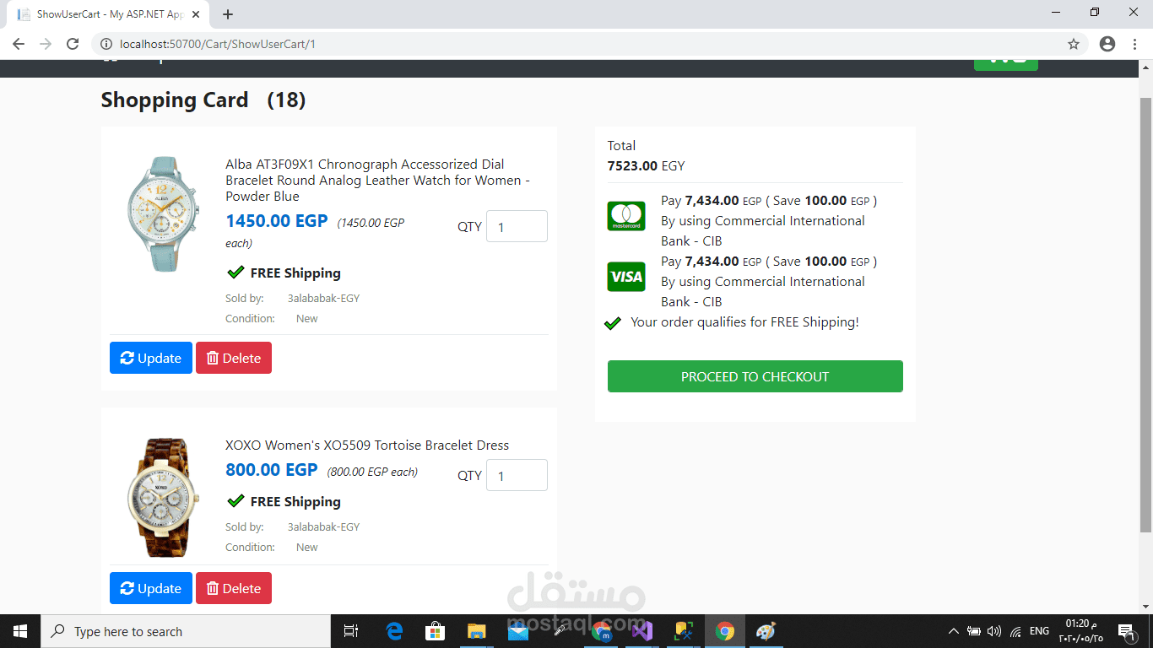
Task: Open Task View on the taskbar
Action: pyautogui.click(x=351, y=631)
